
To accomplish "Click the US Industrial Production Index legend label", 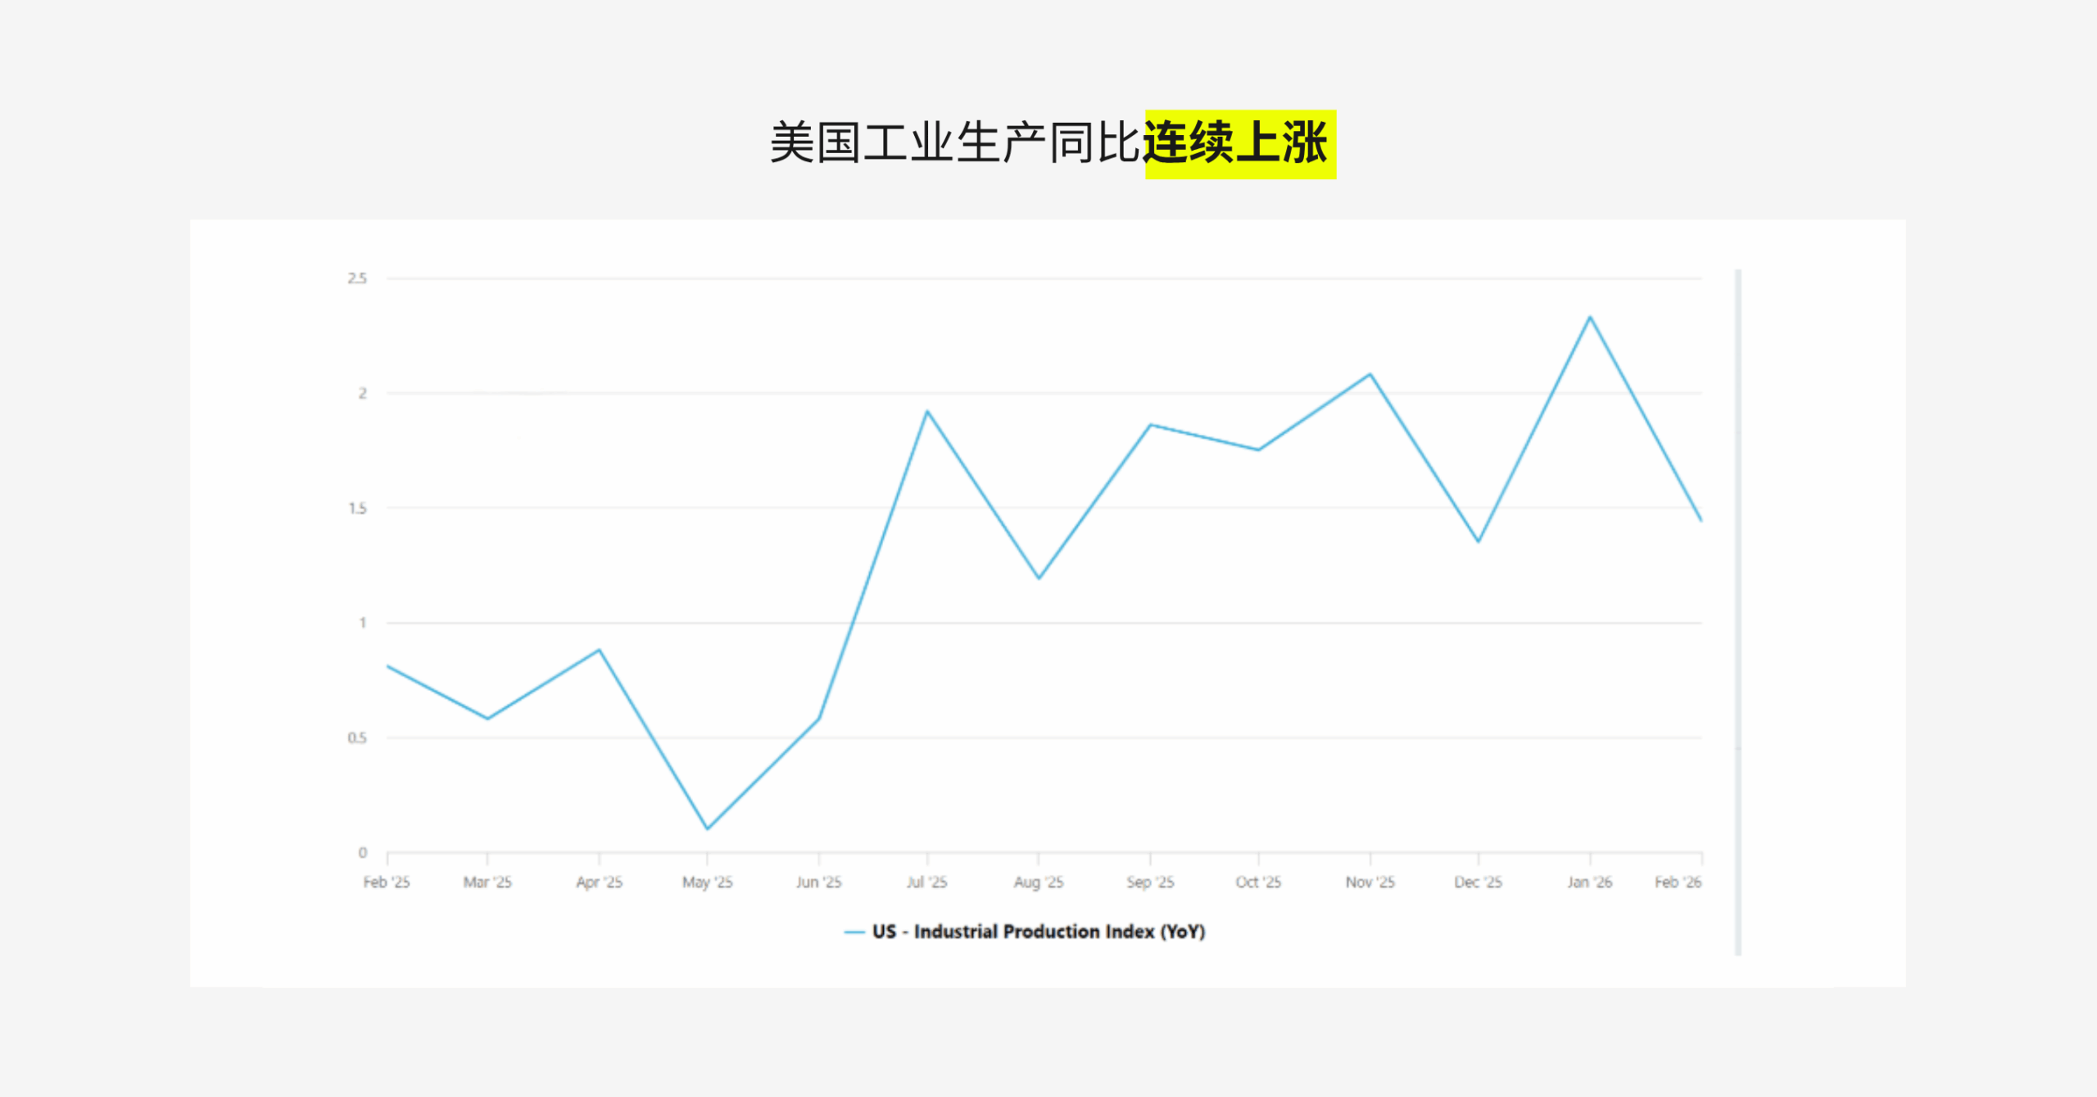I will point(1038,932).
